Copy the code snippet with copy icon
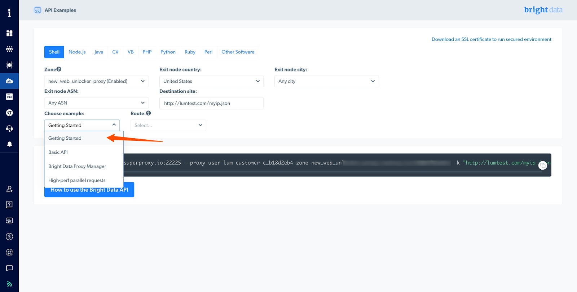The height and width of the screenshot is (292, 577). 543,166
